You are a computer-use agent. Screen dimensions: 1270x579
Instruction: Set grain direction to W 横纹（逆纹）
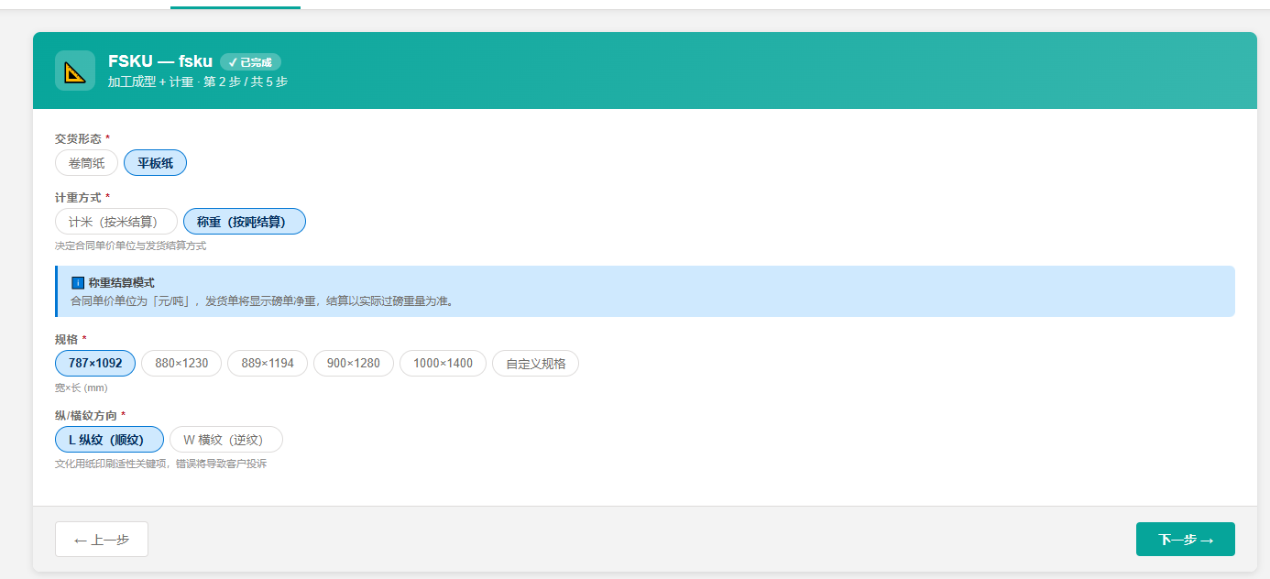tap(226, 440)
